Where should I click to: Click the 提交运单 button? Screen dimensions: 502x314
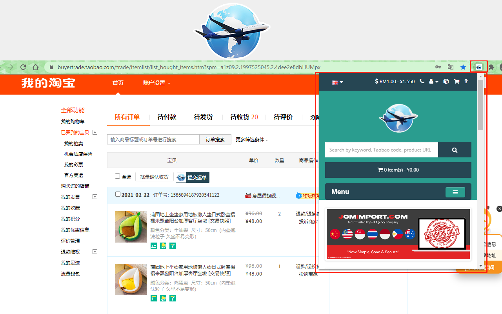click(193, 177)
